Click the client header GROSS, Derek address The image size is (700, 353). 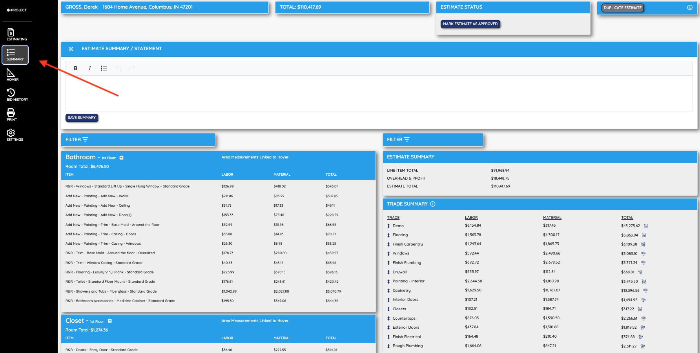point(165,7)
